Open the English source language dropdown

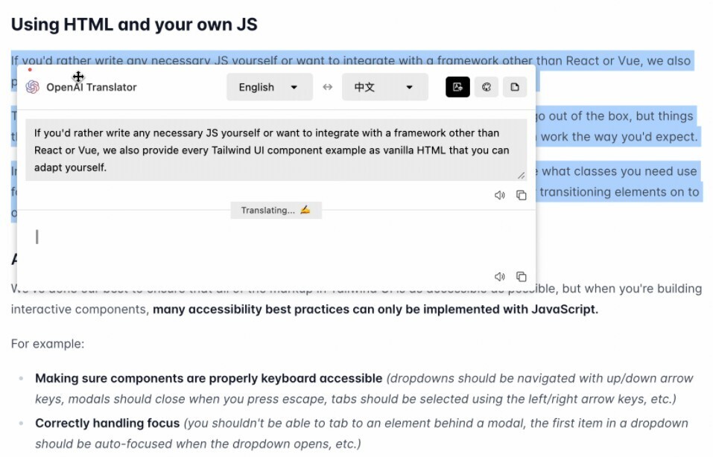pos(268,87)
